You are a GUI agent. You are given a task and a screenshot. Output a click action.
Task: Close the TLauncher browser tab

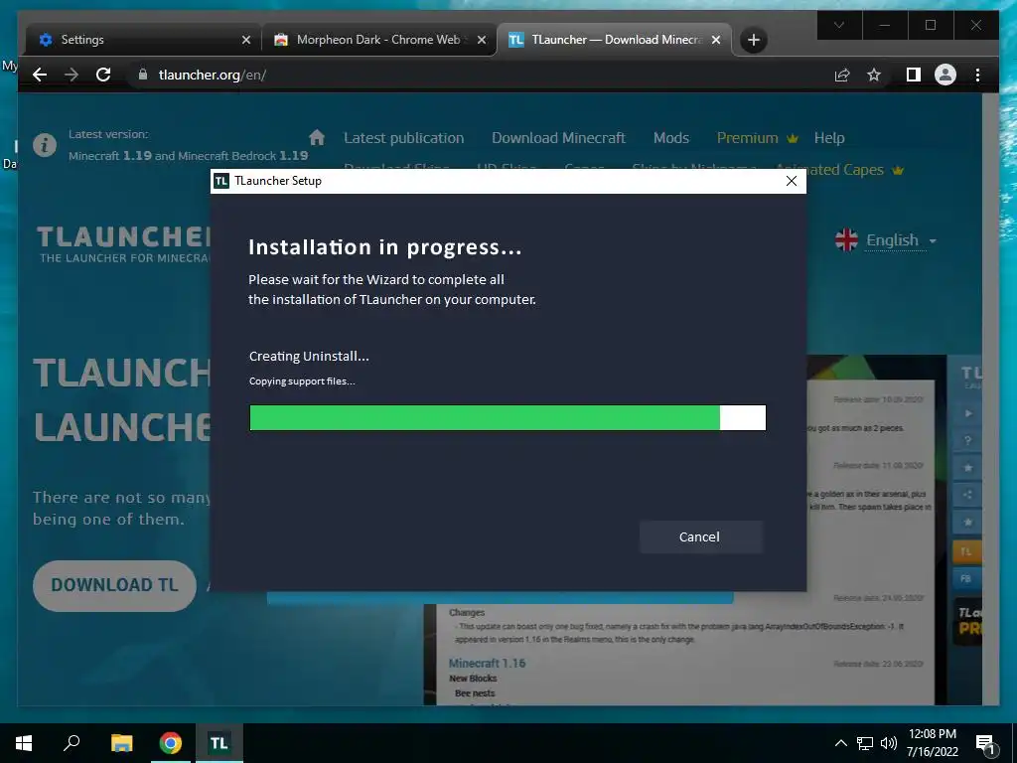[716, 40]
